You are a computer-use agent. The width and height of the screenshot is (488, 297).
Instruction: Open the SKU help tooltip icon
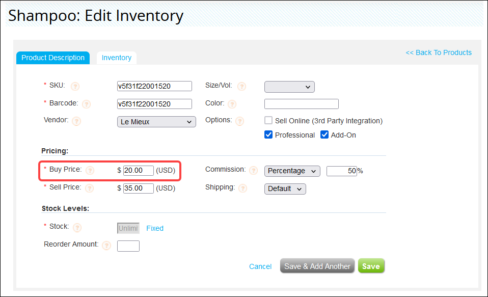75,86
